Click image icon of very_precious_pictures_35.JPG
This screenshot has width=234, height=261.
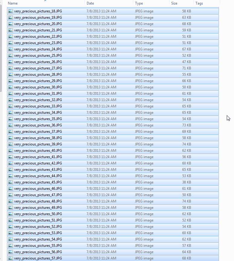(x=11, y=119)
